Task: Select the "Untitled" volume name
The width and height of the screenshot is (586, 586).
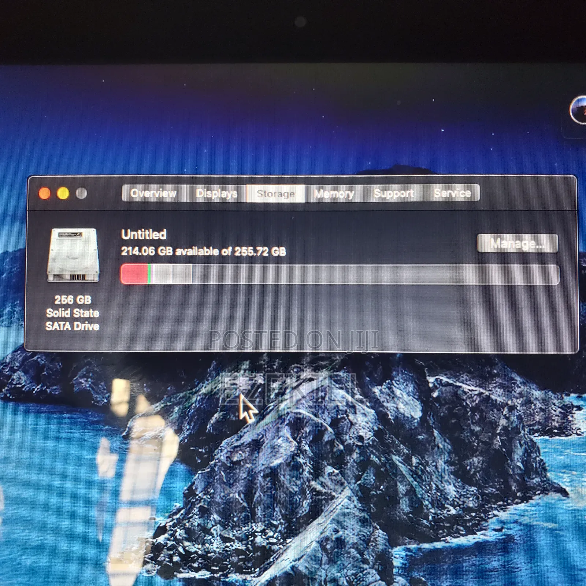Action: point(144,234)
